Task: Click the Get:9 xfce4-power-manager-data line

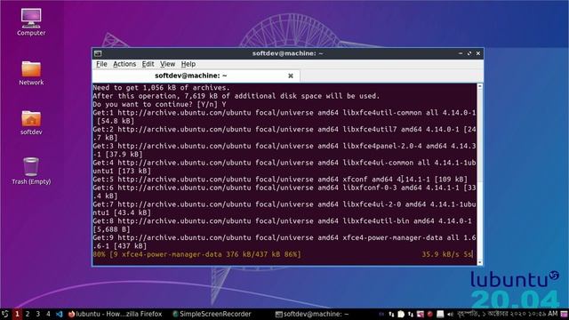Action: (284, 242)
